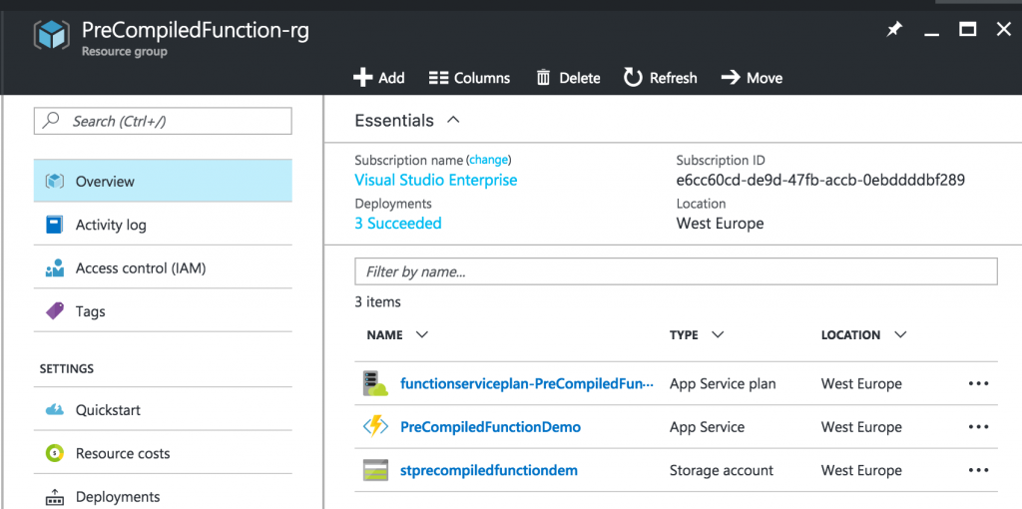Sort by NAME column chevron
This screenshot has width=1022, height=509.
422,335
